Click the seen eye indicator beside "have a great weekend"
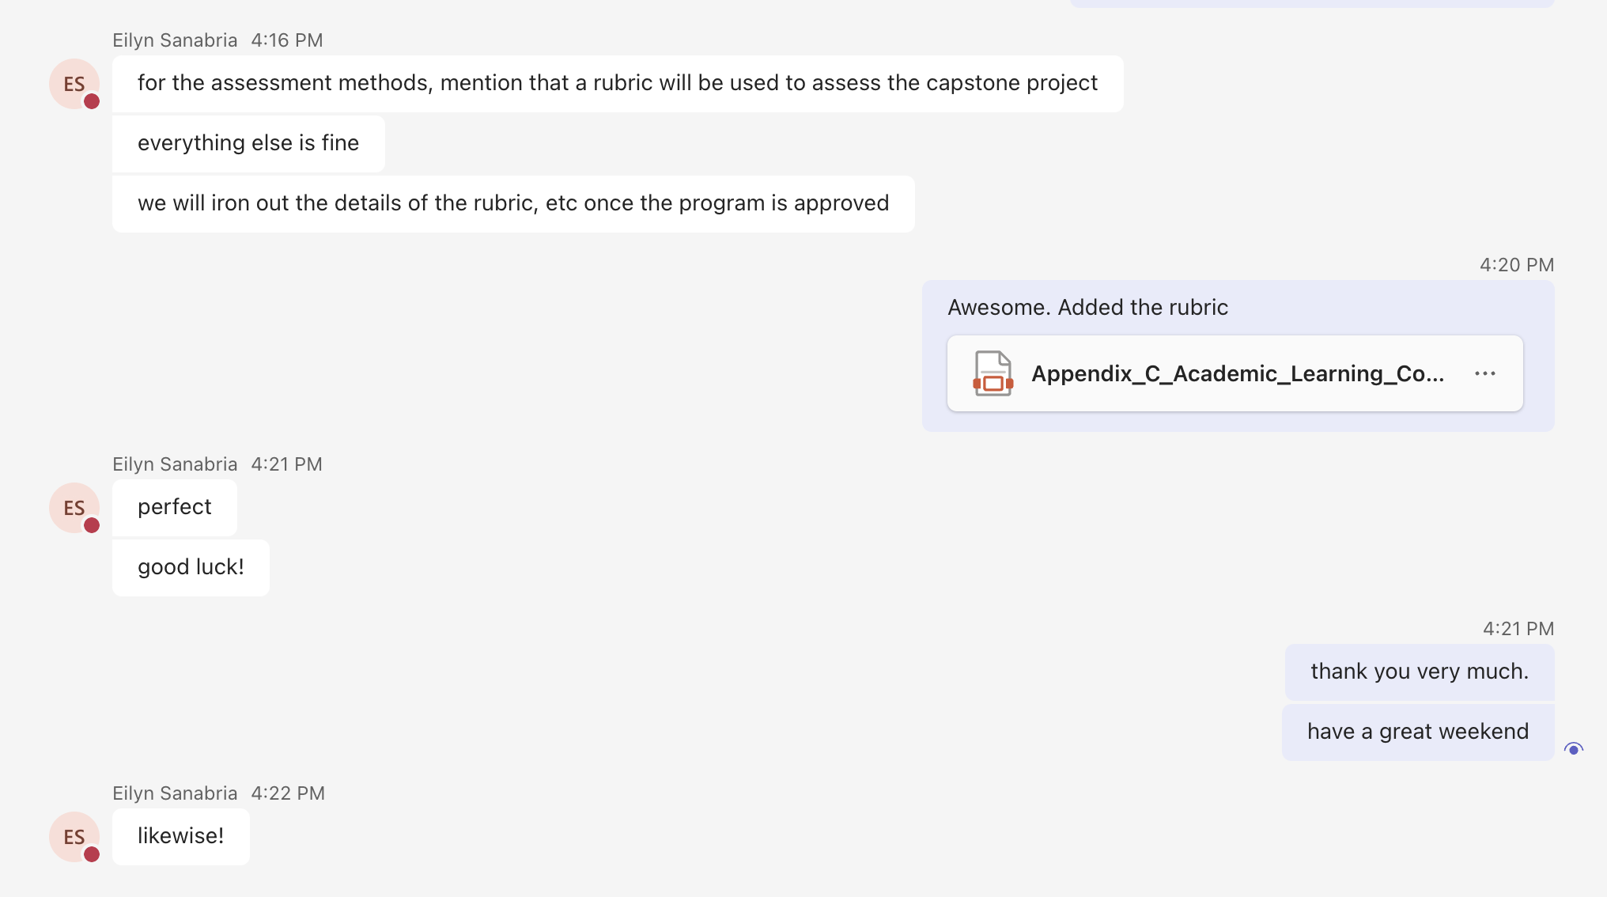This screenshot has height=897, width=1607. (x=1573, y=749)
